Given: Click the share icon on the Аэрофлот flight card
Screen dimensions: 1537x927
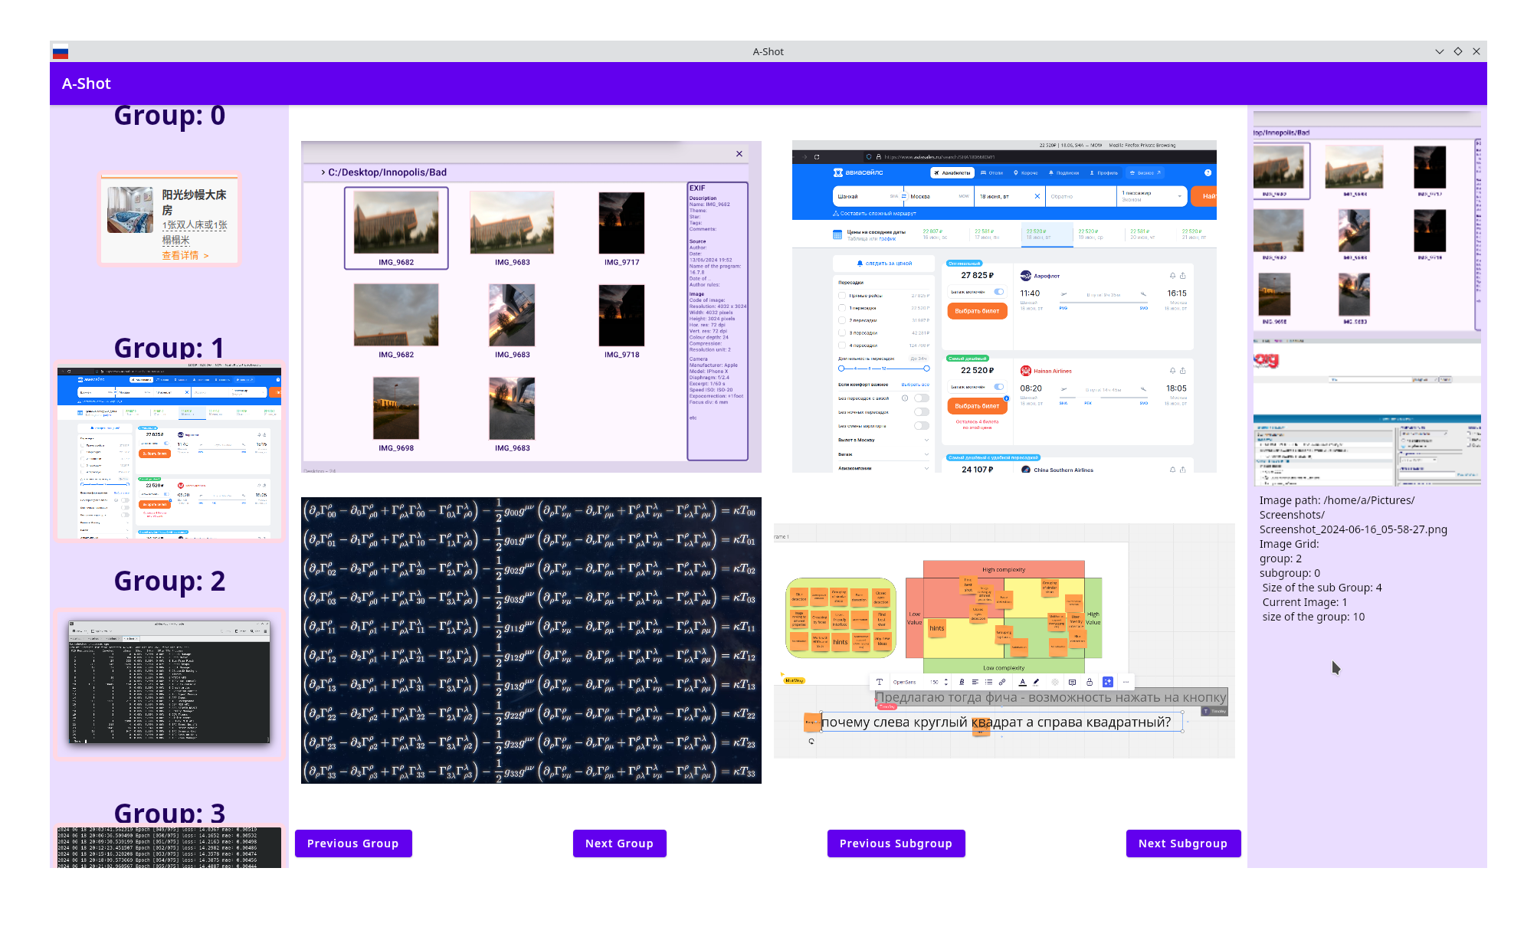Looking at the screenshot, I should [1183, 276].
